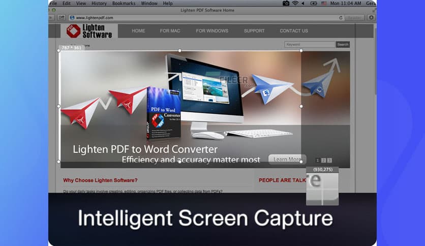Click the Learn More button
This screenshot has height=246, width=425.
(x=287, y=159)
